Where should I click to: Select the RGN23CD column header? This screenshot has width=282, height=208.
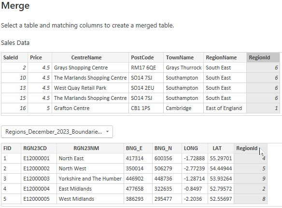pyautogui.click(x=39, y=148)
